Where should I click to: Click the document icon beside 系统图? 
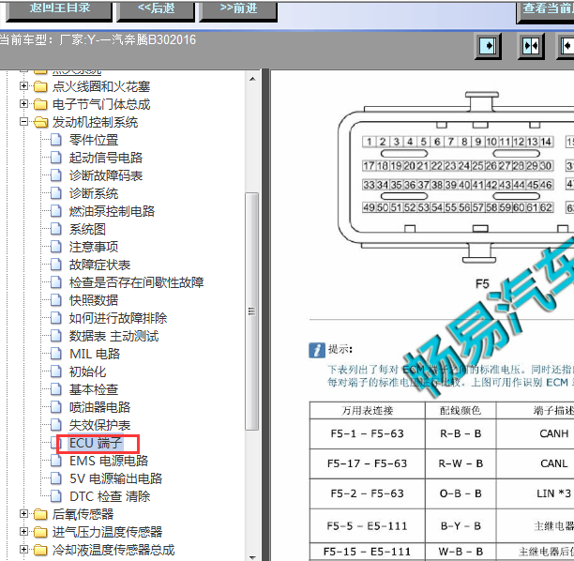55,229
